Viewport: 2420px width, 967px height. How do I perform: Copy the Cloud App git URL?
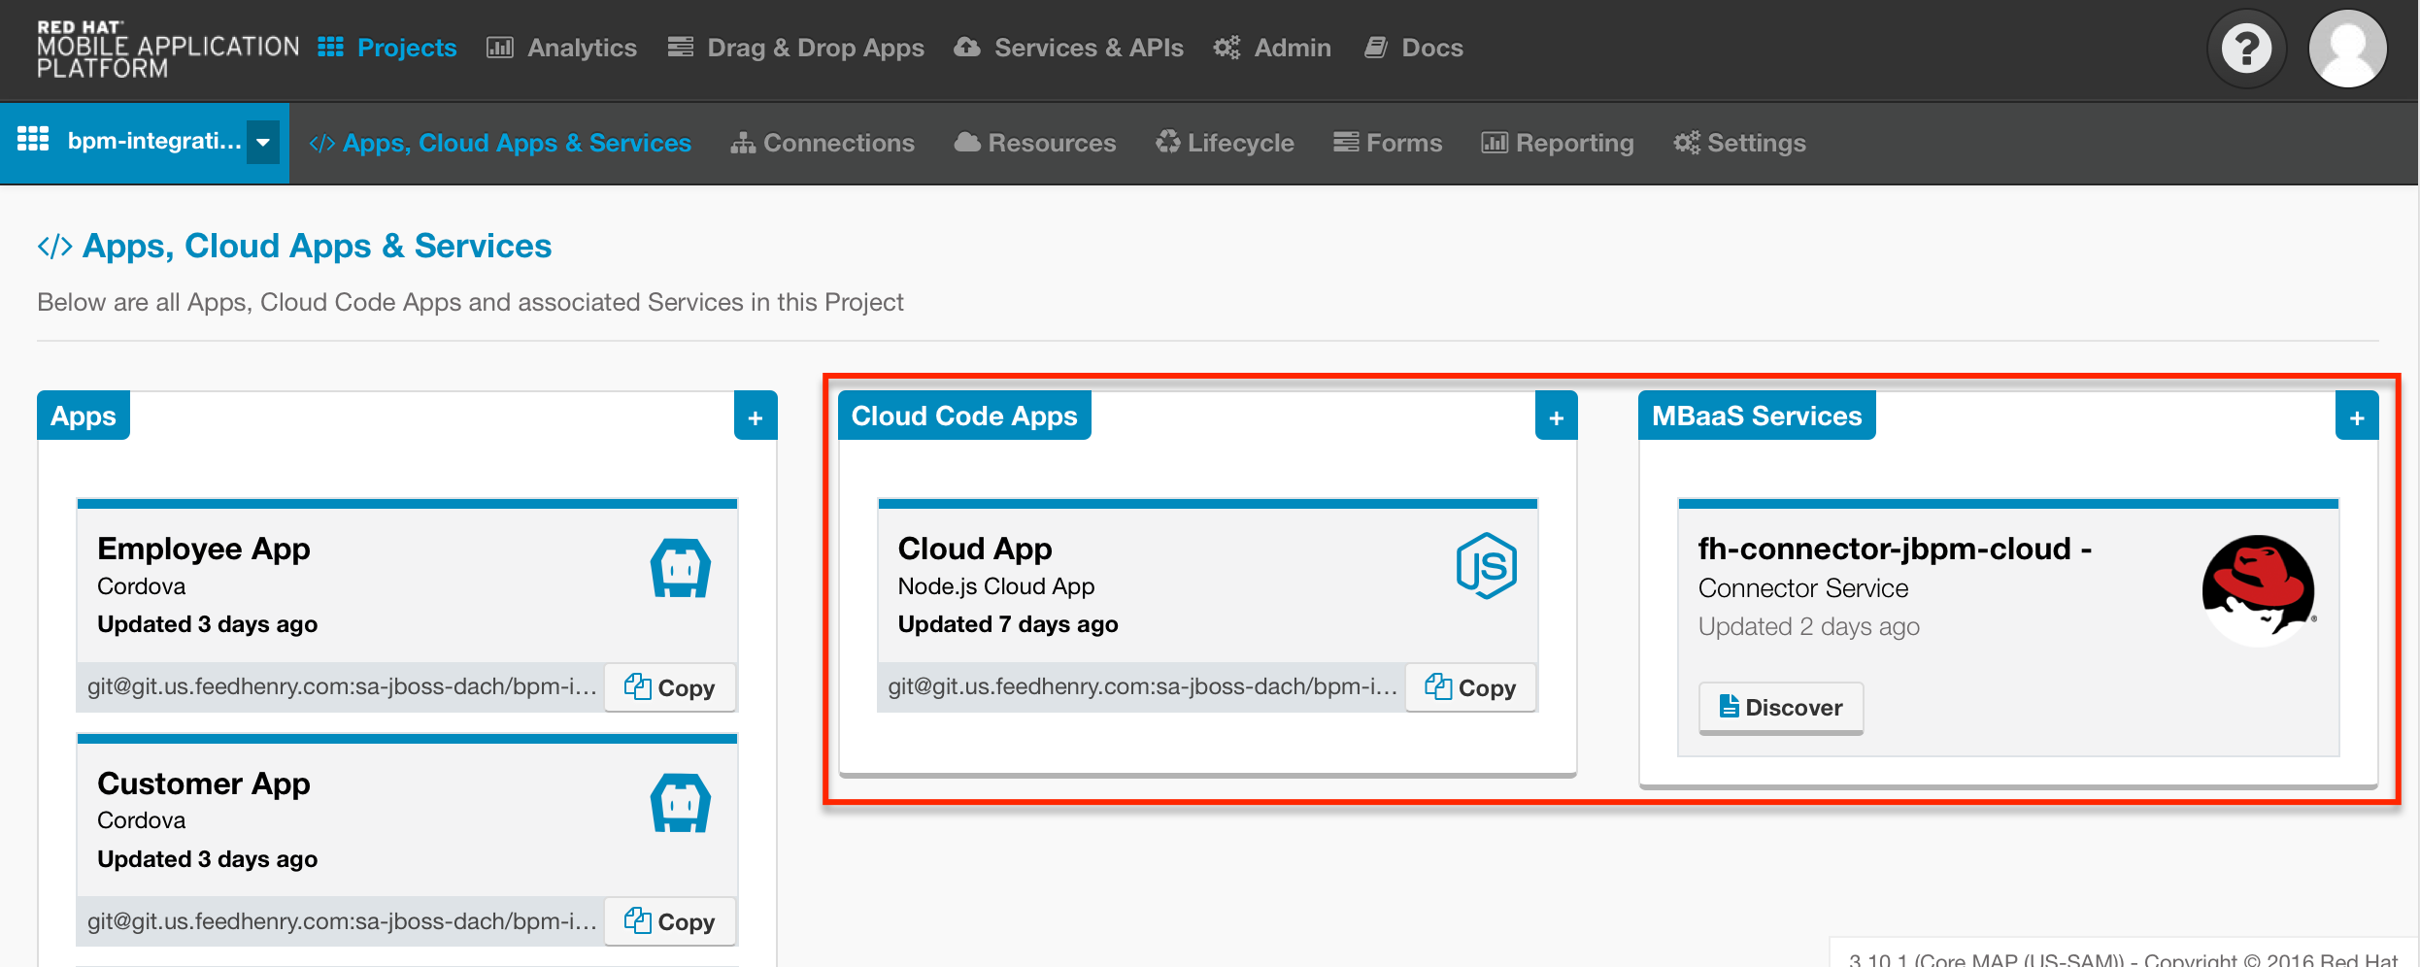tap(1470, 687)
